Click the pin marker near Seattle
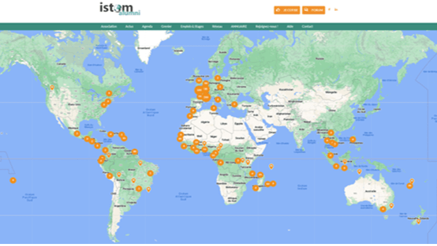This screenshot has height=246, width=437. click(52, 88)
